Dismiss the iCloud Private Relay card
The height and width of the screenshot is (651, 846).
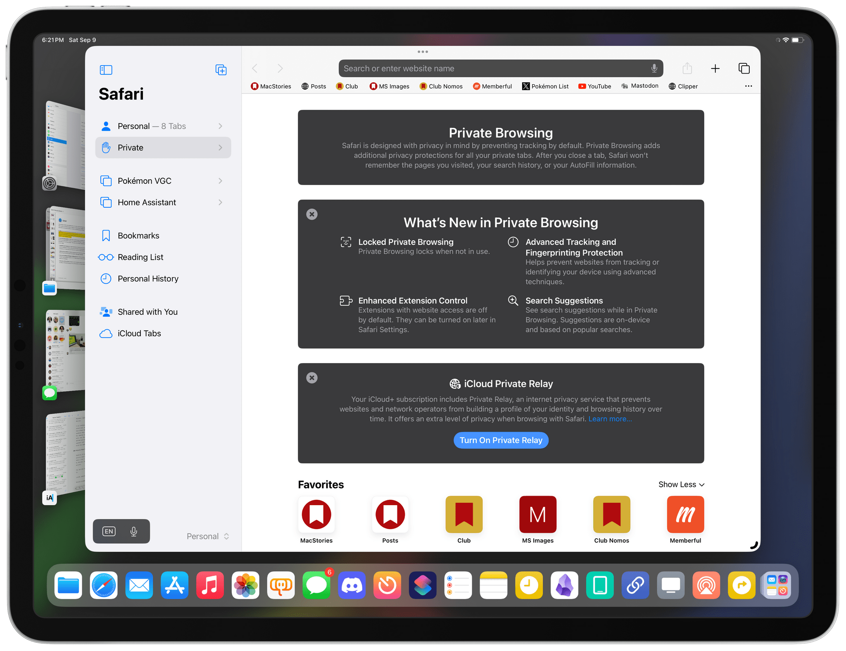pyautogui.click(x=312, y=378)
